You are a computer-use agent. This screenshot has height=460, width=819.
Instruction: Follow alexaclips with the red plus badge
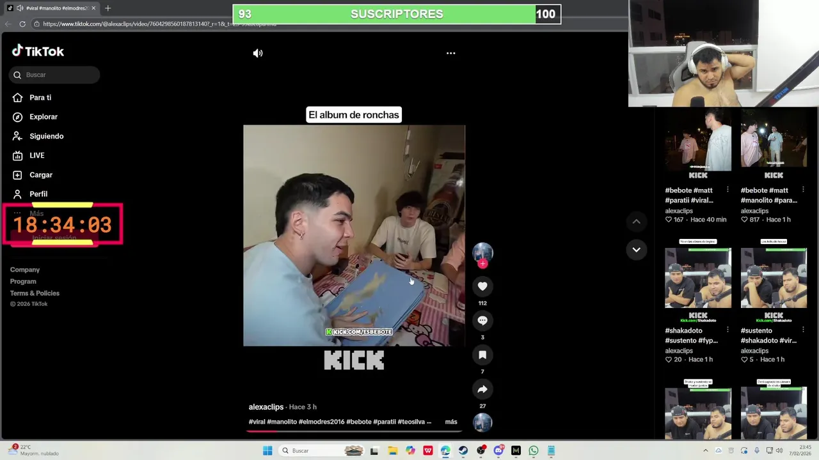[x=482, y=263]
